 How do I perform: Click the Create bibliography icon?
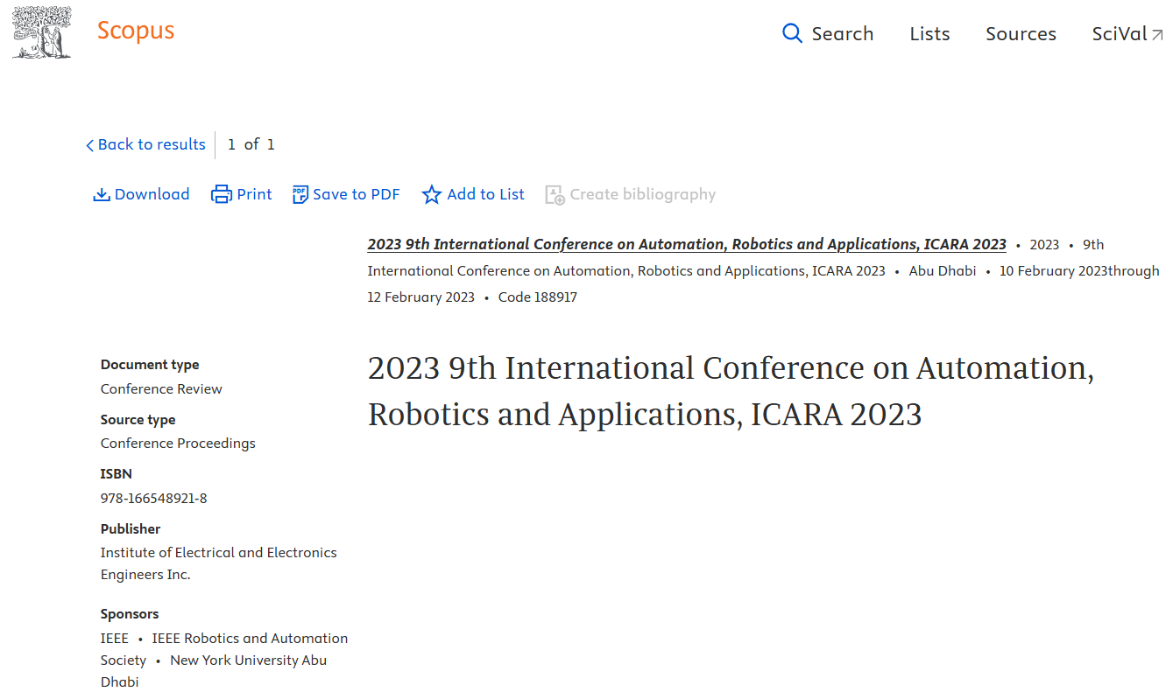pyautogui.click(x=555, y=194)
